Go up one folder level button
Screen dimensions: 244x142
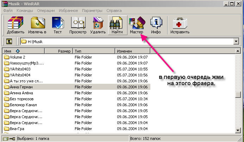pyautogui.click(x=9, y=41)
